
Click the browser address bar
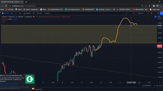point(75,6)
